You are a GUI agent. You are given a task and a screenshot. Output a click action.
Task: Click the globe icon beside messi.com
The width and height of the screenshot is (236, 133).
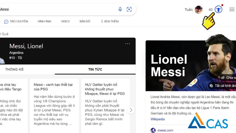tap(153, 130)
